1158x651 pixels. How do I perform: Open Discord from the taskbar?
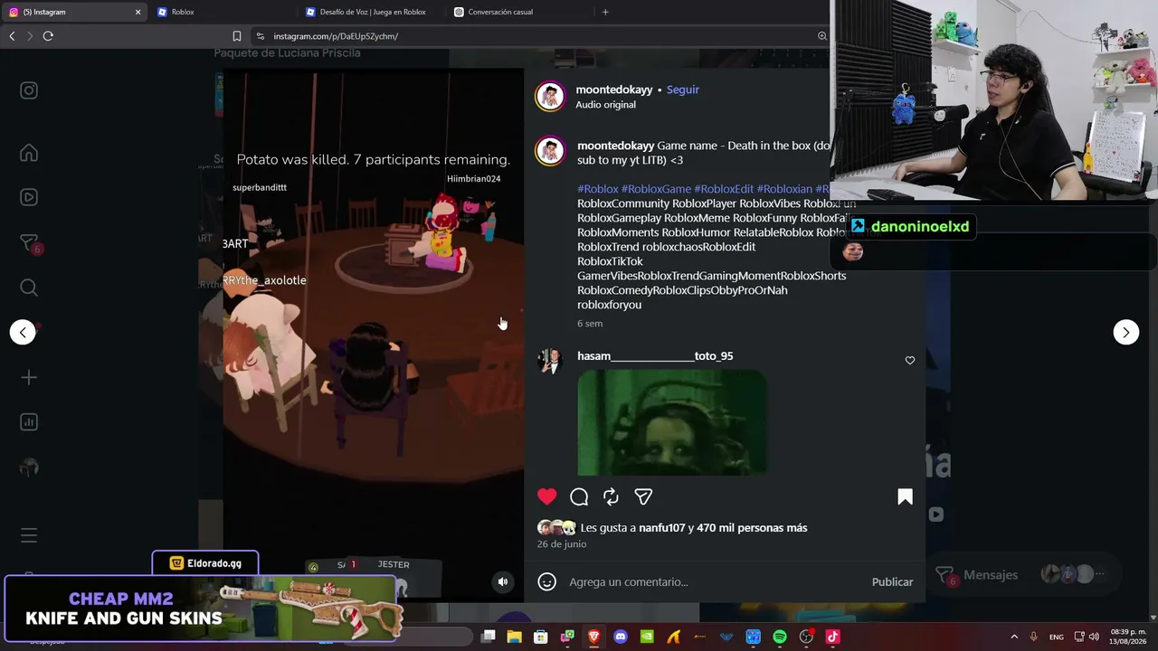pos(621,637)
